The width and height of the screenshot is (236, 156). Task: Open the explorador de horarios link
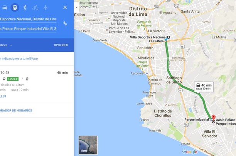(16, 111)
